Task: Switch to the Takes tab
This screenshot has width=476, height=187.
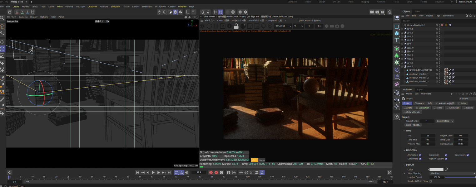Action: coord(417,12)
